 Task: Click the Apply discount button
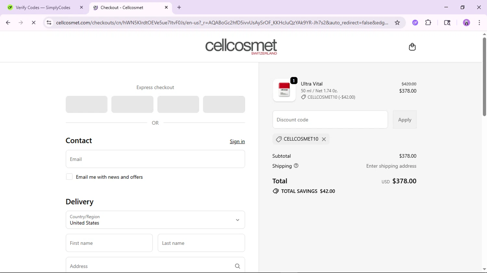(x=405, y=120)
